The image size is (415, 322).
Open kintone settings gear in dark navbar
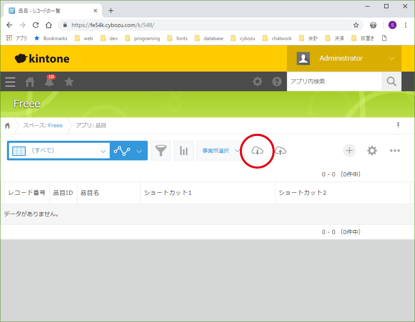(x=257, y=81)
